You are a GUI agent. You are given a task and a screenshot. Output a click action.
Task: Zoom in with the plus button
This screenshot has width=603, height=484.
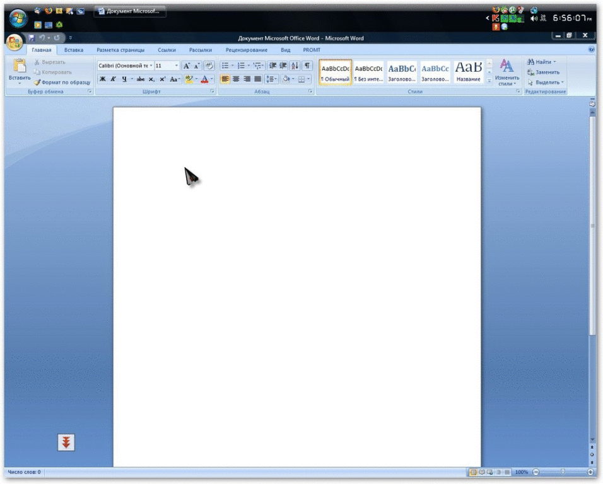(590, 472)
